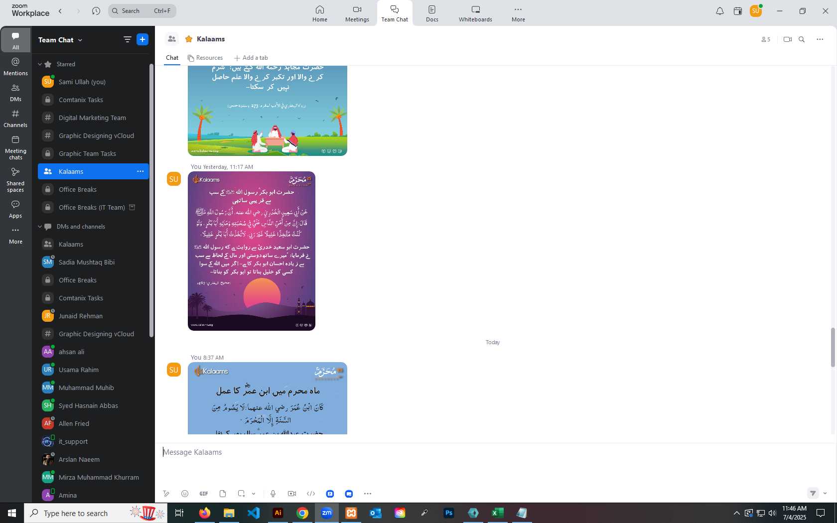Record a video message
Image resolution: width=837 pixels, height=523 pixels.
[292, 494]
